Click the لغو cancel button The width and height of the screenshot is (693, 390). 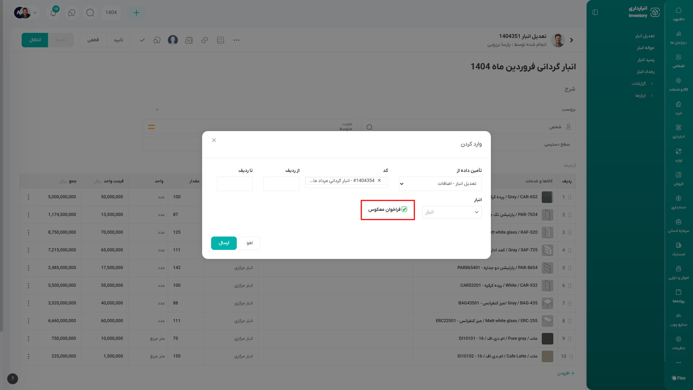pos(249,243)
